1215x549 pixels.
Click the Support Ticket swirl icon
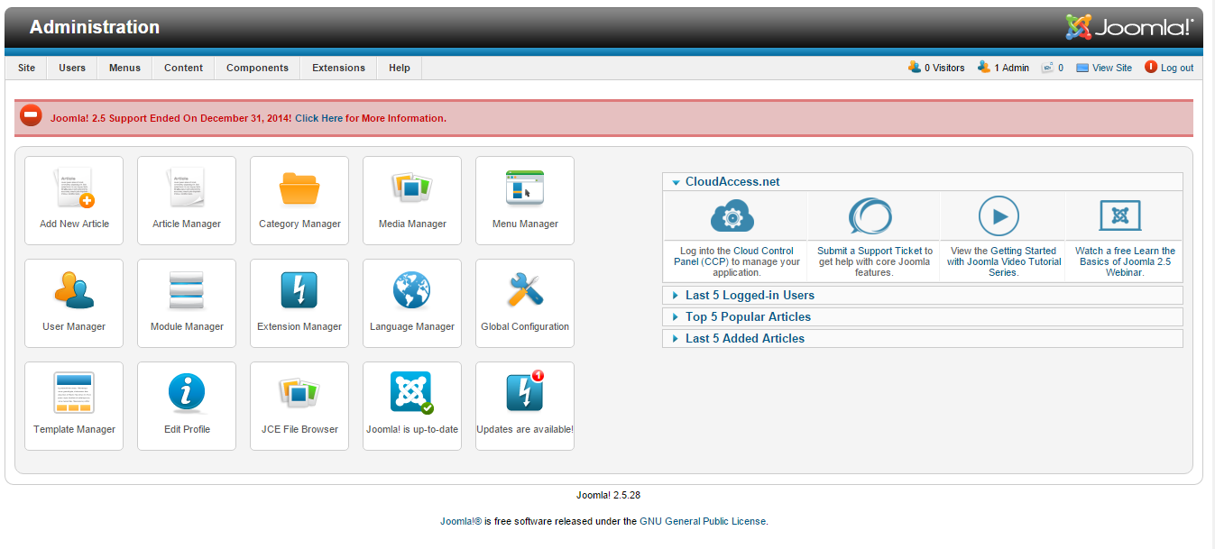[x=870, y=216]
